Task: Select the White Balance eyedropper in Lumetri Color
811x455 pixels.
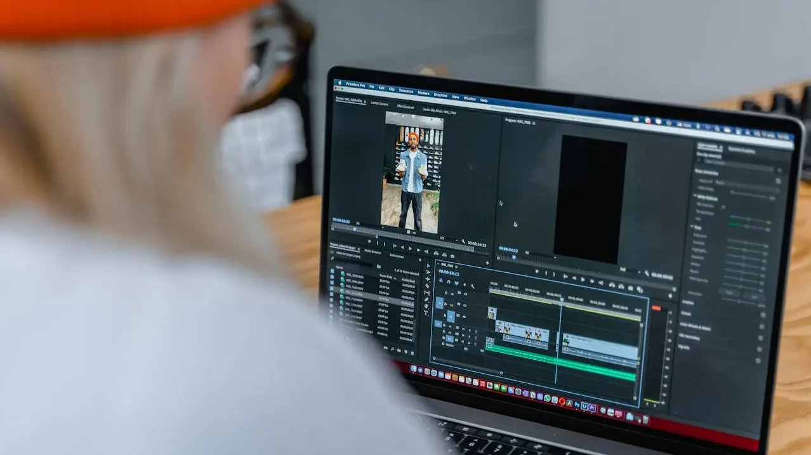Action: 722,206
